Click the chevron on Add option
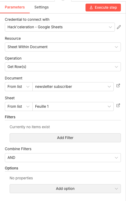The height and width of the screenshot is (201, 126). point(116,189)
